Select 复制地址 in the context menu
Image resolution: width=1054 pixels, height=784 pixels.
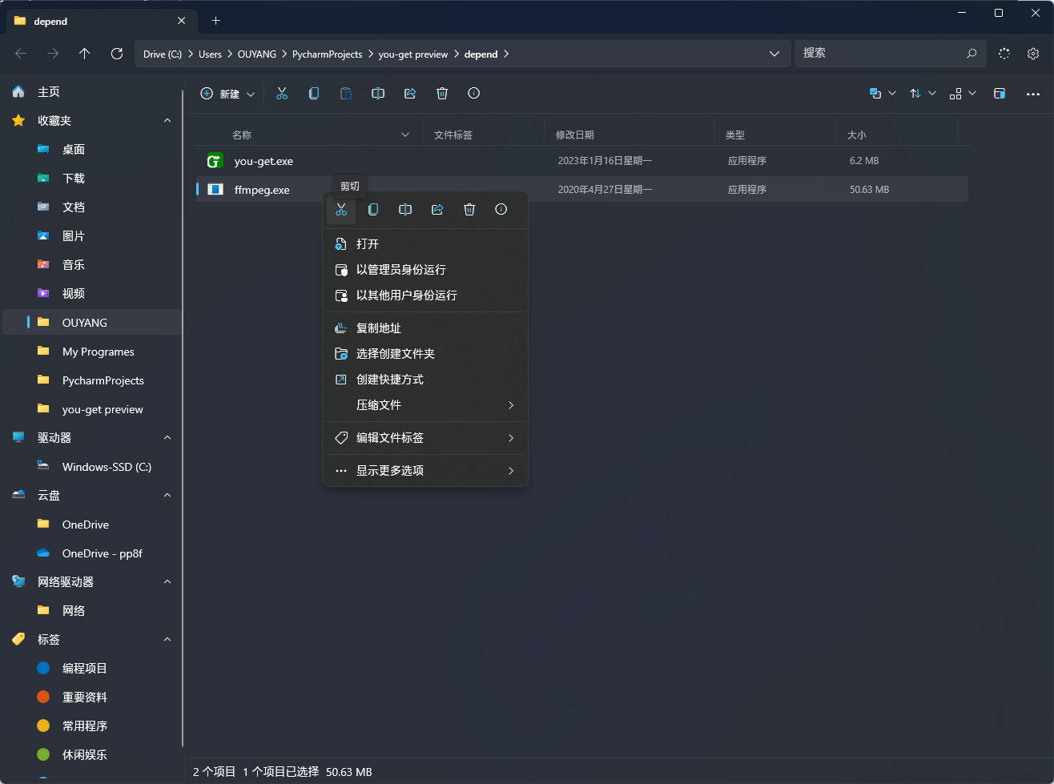(x=425, y=328)
